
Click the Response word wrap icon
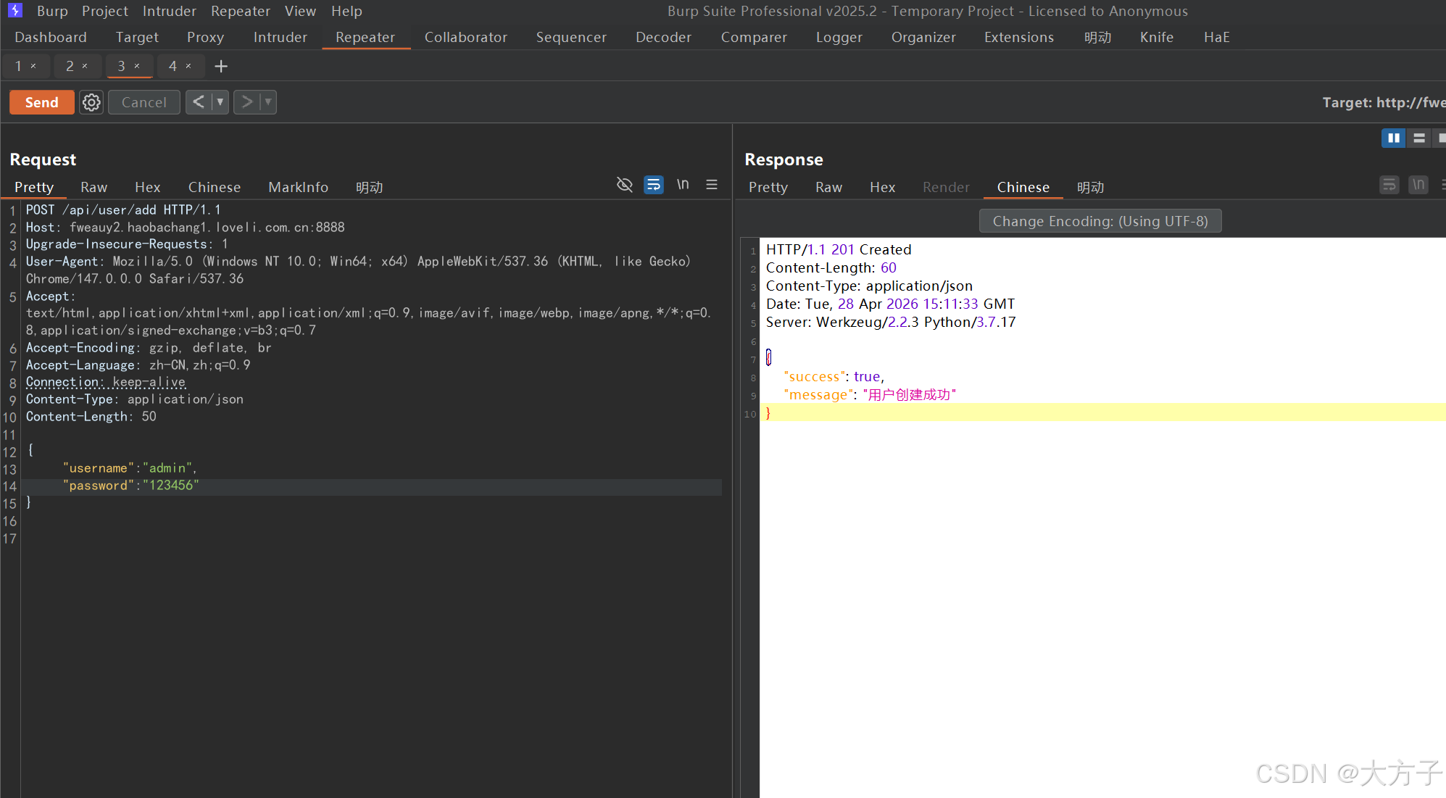pyautogui.click(x=1389, y=185)
